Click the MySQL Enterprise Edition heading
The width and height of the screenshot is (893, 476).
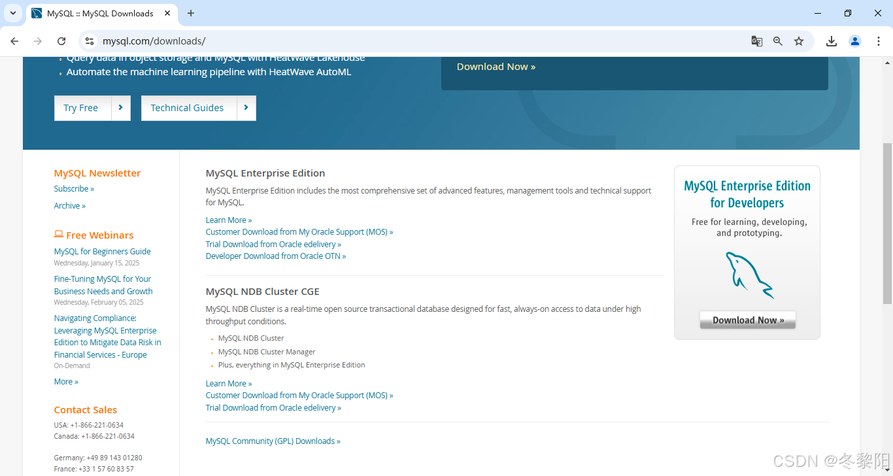pyautogui.click(x=265, y=173)
